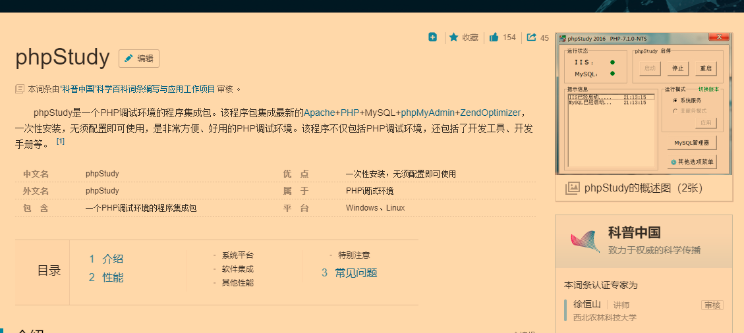
Task: Click the picture icon beside phpStudy的概述图
Action: pos(572,188)
